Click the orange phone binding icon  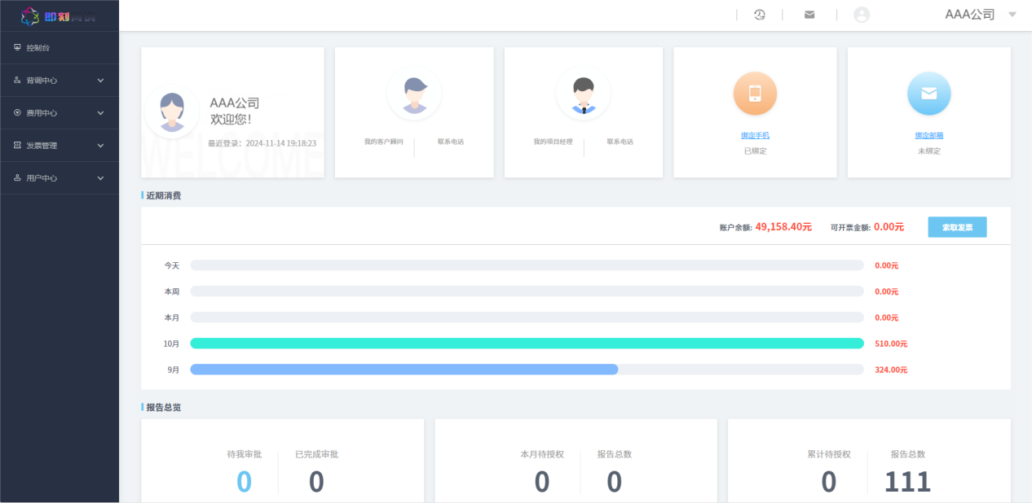pyautogui.click(x=755, y=94)
